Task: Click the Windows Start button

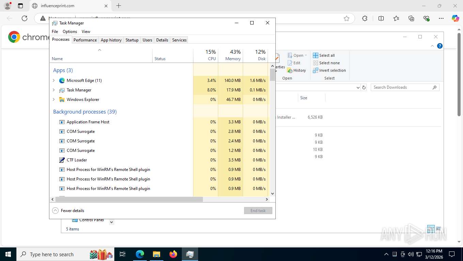Action: tap(8, 254)
